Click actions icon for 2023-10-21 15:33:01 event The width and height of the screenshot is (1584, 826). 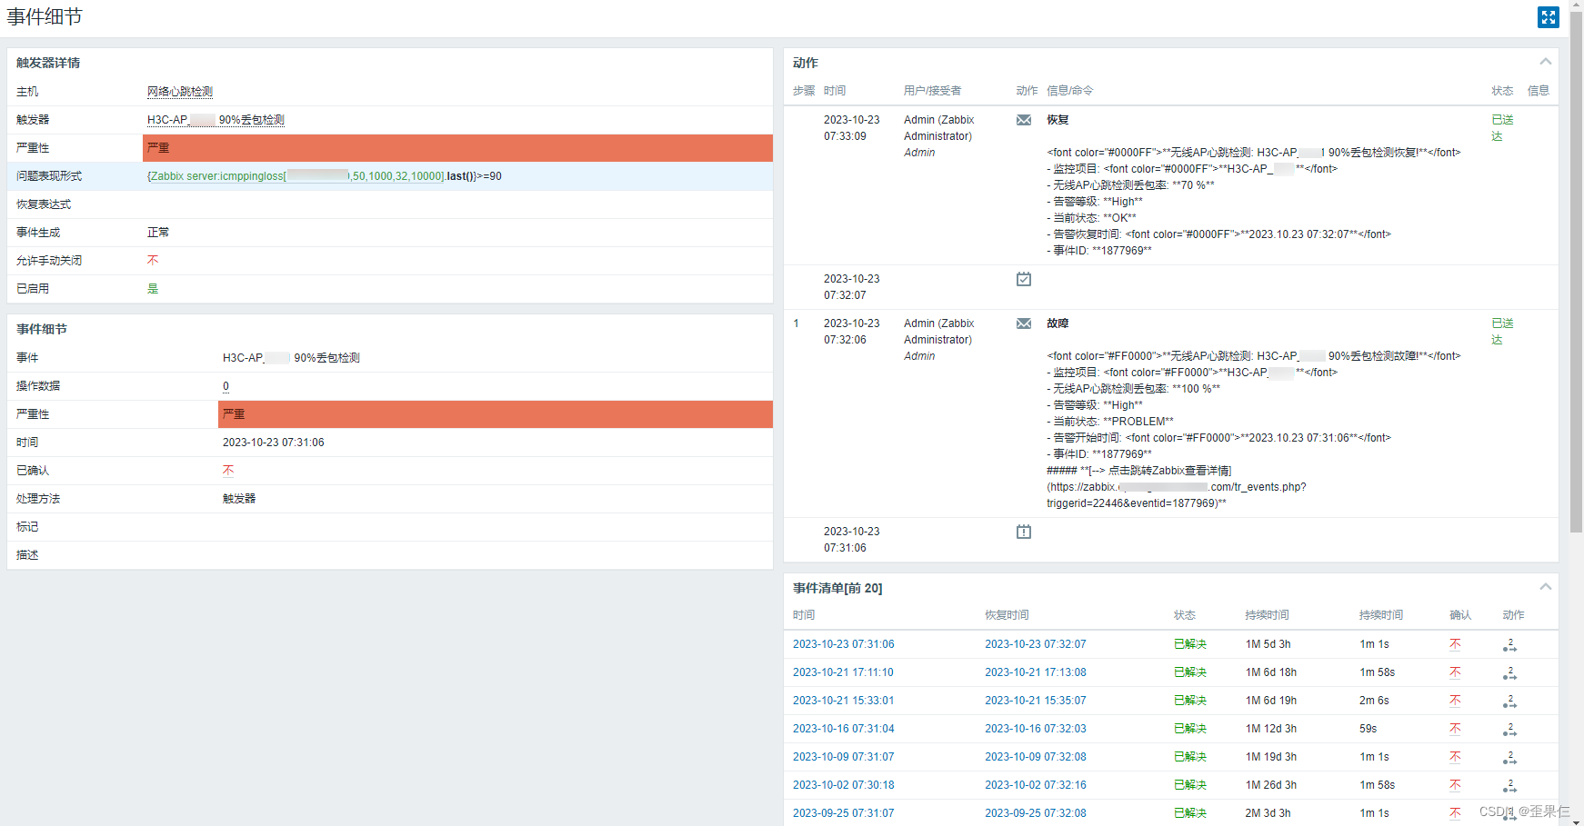point(1509,702)
